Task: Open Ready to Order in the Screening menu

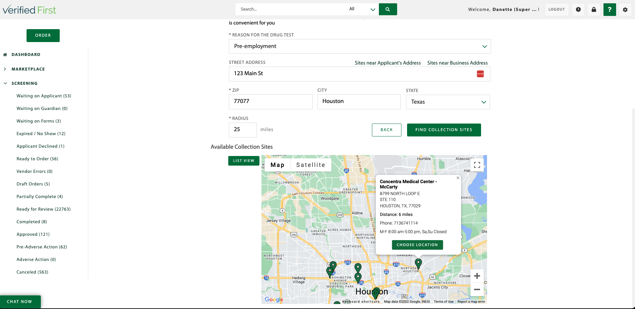Action: point(37,159)
